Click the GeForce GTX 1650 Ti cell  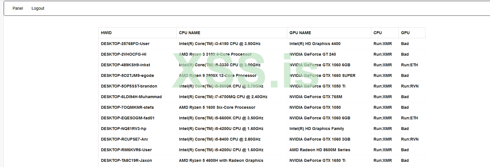[317, 160]
